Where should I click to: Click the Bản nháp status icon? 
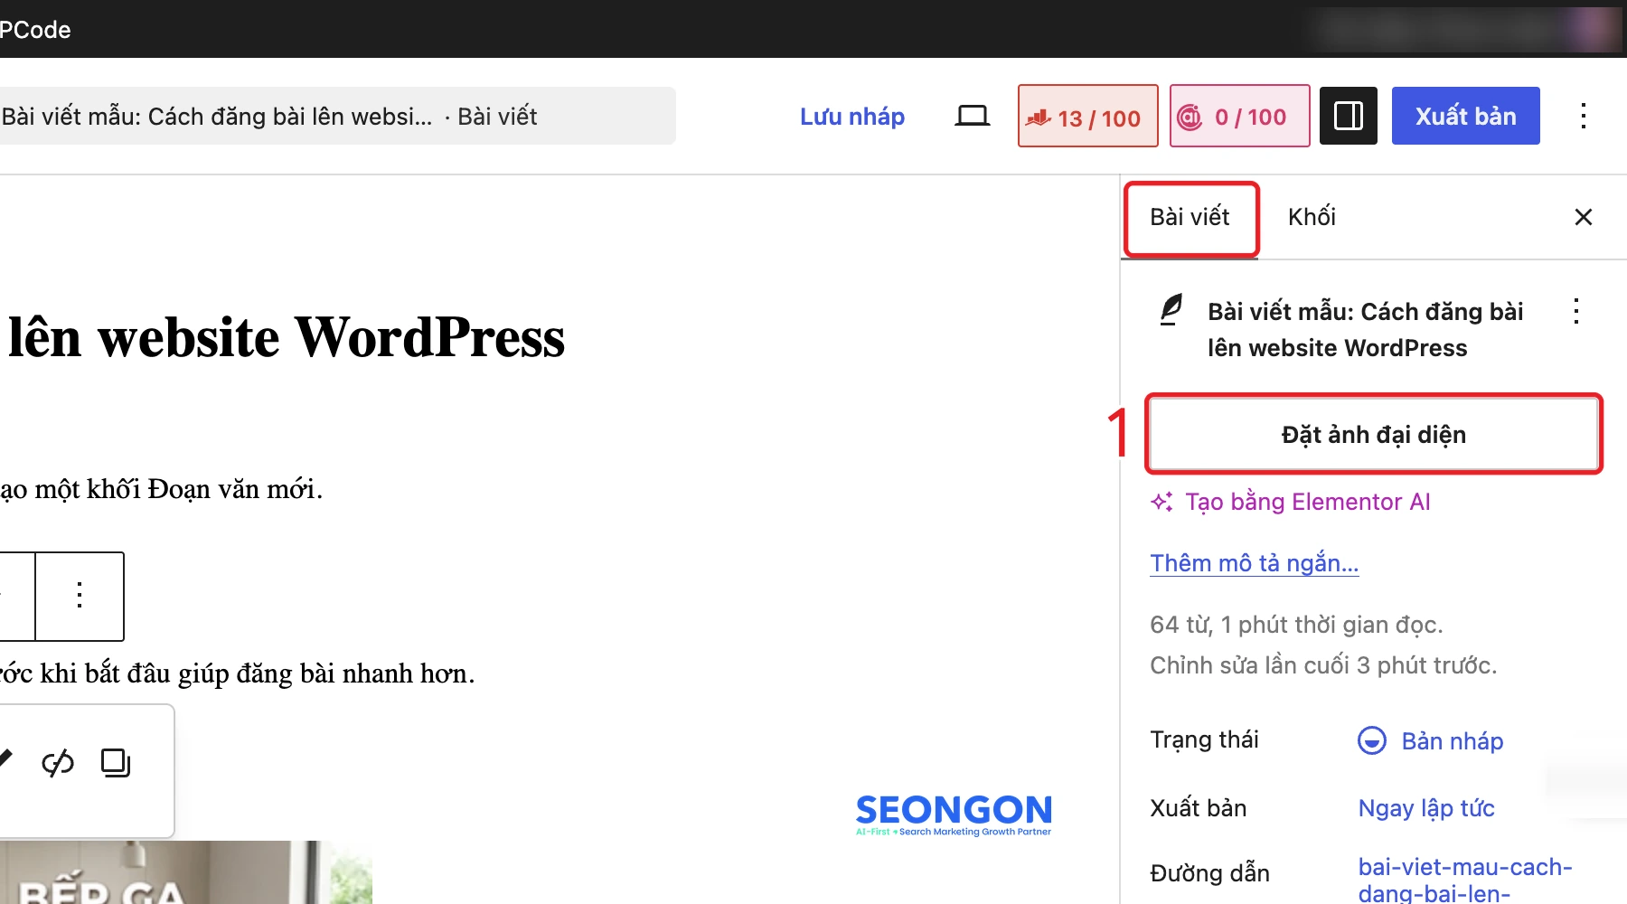tap(1371, 740)
